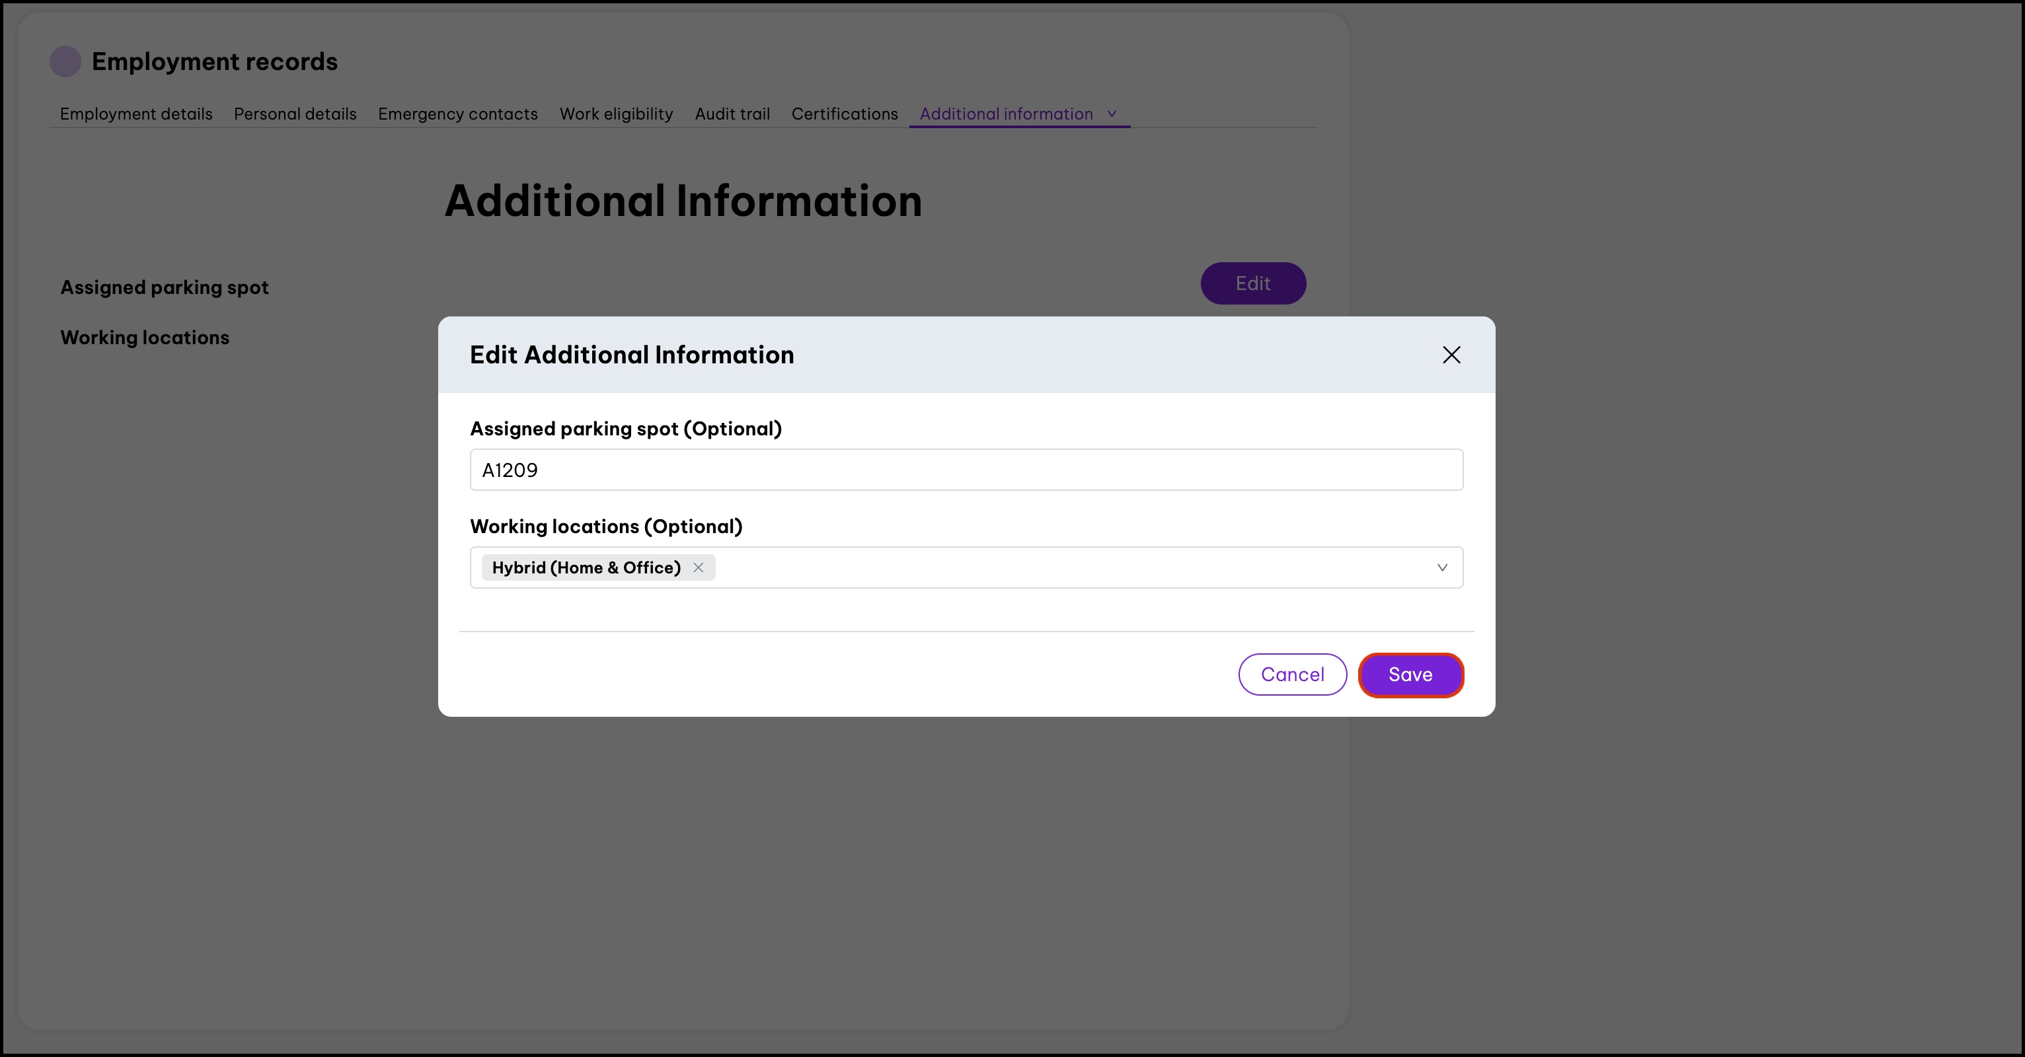
Task: Expand the Working locations dropdown arrow
Action: pos(1441,567)
